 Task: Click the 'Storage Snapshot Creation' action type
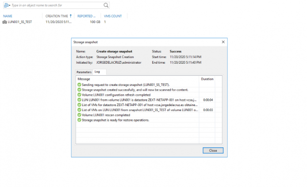(x=115, y=57)
